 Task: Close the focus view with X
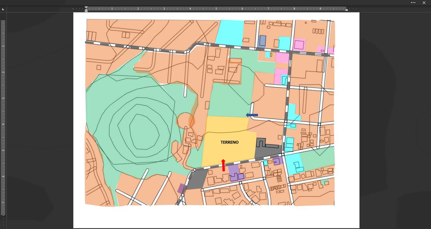pyautogui.click(x=424, y=3)
